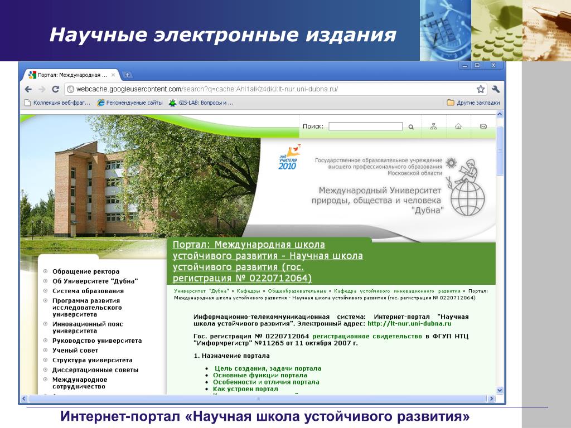Open the Как устроен портал link
The width and height of the screenshot is (571, 428).
(x=245, y=389)
